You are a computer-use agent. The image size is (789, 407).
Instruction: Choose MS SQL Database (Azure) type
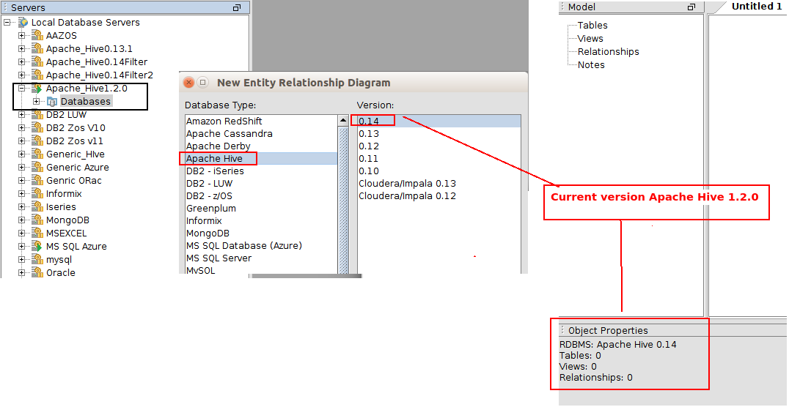pos(260,246)
